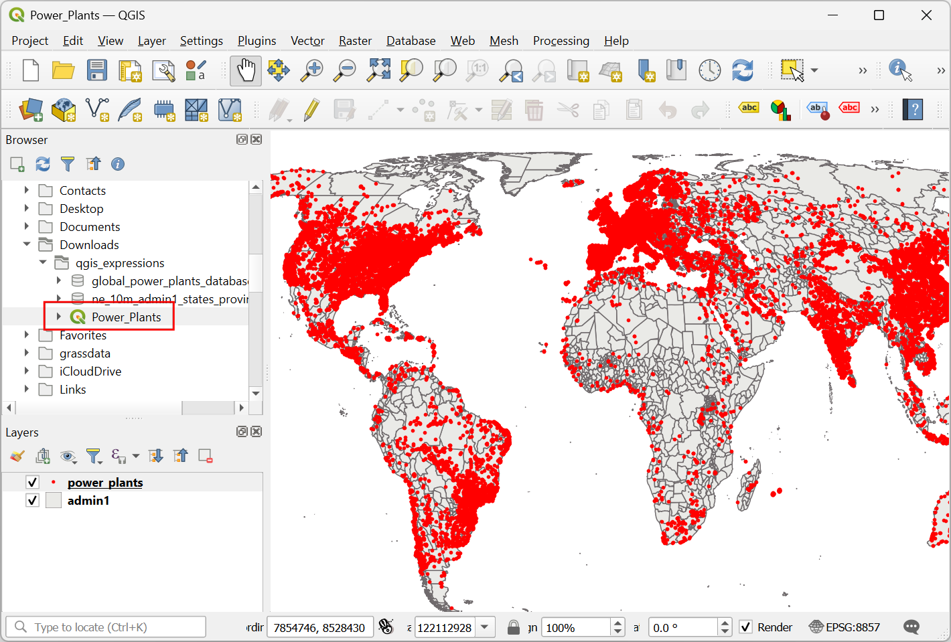Screen dimensions: 951x642
Task: Open the scale dropdown arrow
Action: [485, 627]
